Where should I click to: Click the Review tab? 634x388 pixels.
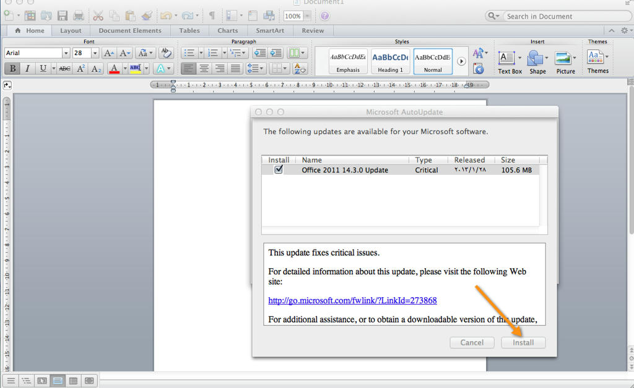click(x=313, y=31)
